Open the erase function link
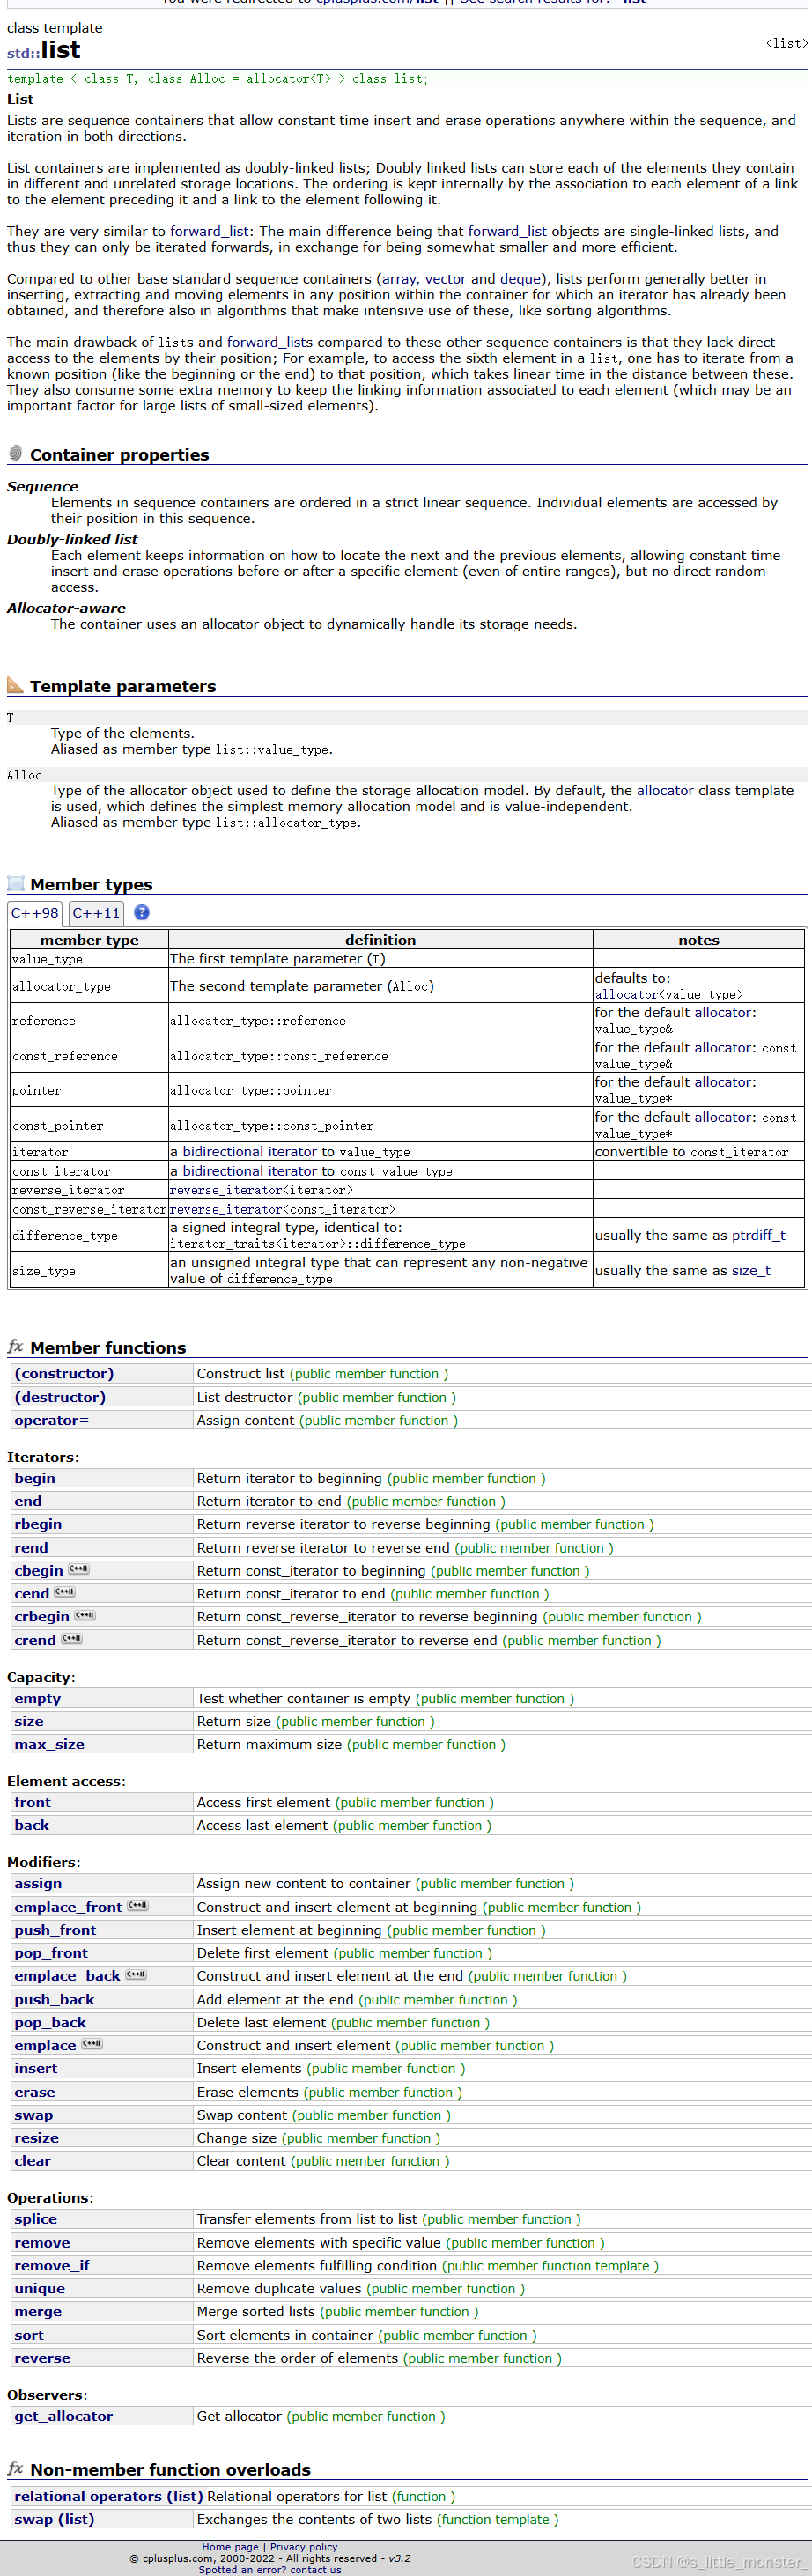 [x=35, y=2092]
